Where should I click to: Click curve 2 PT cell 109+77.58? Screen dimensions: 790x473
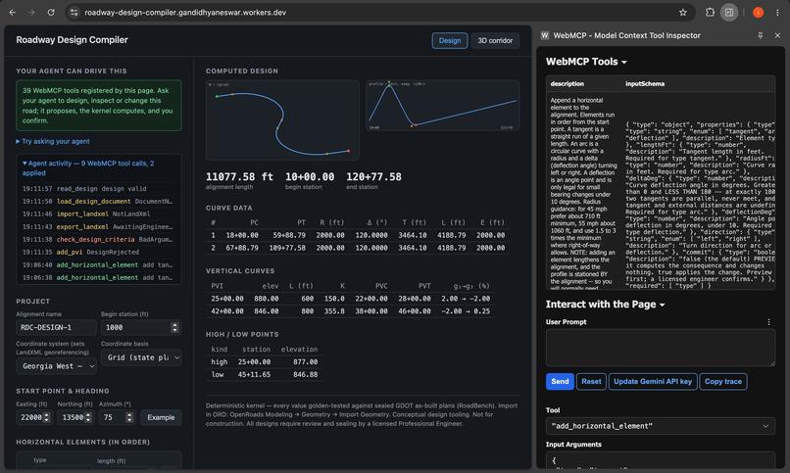287,248
